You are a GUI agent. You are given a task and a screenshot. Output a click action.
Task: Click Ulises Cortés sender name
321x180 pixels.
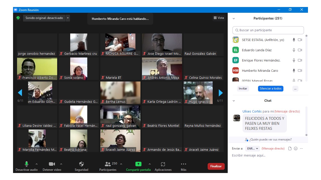[x=252, y=111]
